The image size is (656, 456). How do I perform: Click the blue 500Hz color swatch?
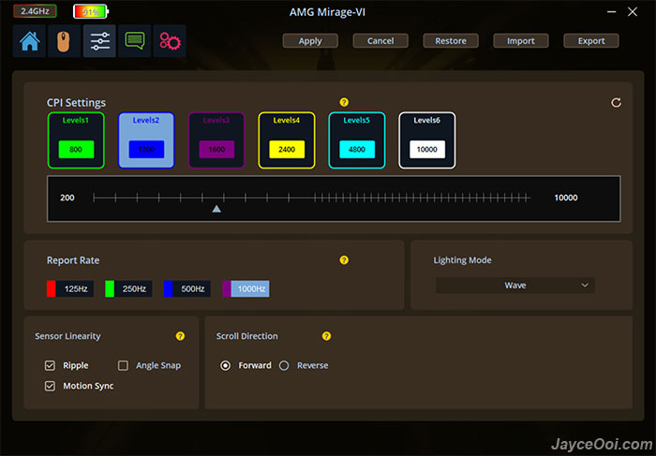click(x=168, y=288)
